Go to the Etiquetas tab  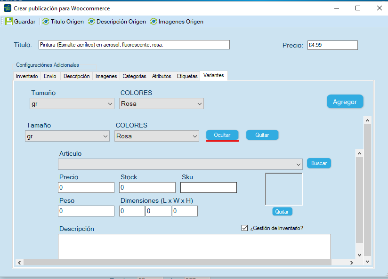click(x=187, y=76)
